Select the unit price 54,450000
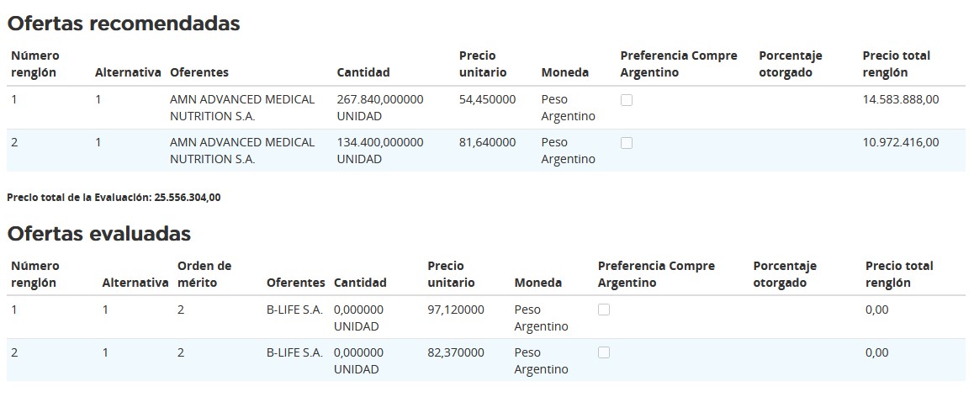974x397 pixels. tap(487, 99)
